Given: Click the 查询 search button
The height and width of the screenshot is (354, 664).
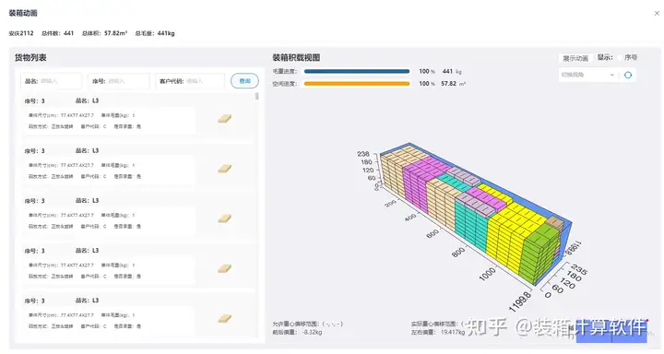Looking at the screenshot, I should coord(244,81).
